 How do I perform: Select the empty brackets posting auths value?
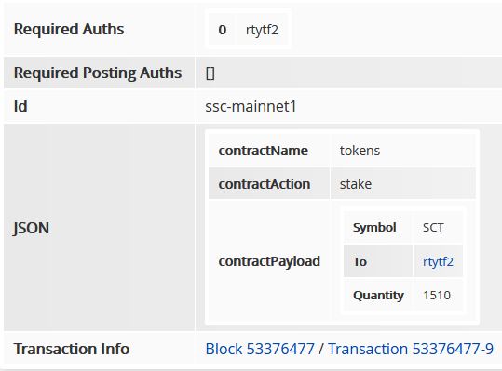point(210,73)
